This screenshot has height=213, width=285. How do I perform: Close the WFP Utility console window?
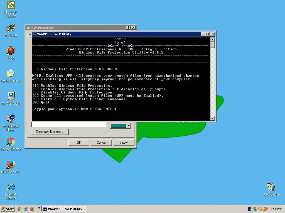click(x=212, y=34)
